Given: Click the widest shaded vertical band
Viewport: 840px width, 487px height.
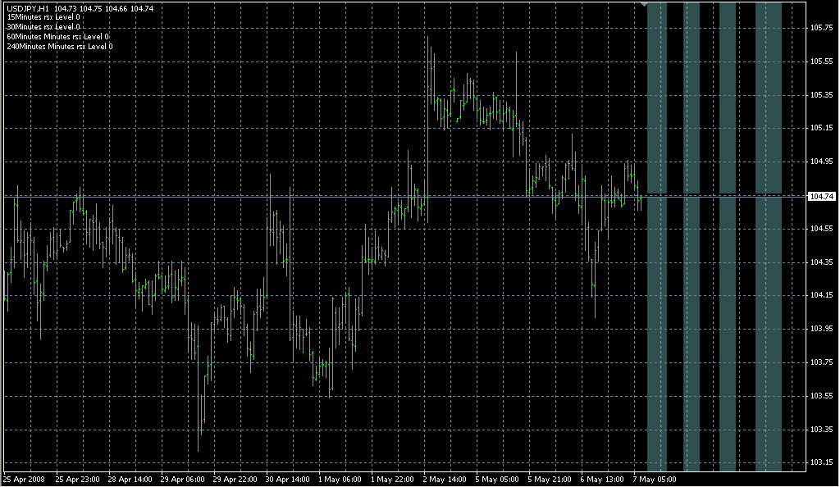Looking at the screenshot, I should [x=768, y=237].
